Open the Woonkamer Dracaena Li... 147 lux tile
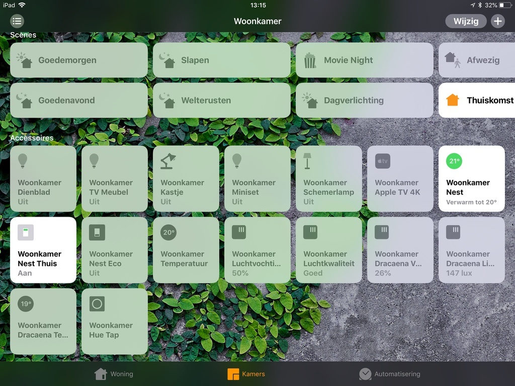Screen dimensions: 515x386 tap(472, 250)
